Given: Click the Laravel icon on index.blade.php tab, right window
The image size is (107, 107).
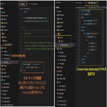Looking at the screenshot, I should click(x=86, y=3).
